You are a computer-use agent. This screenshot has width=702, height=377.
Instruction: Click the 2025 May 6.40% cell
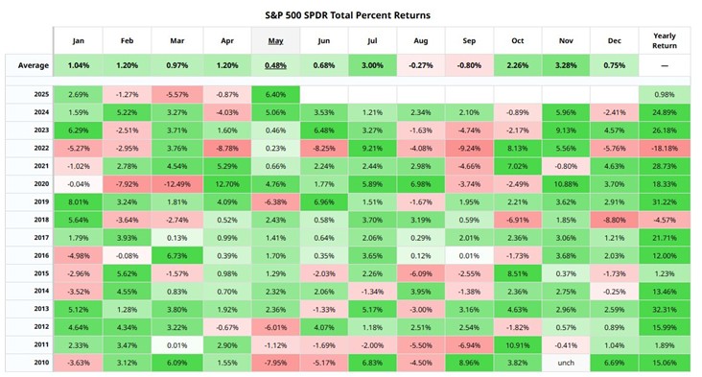(276, 94)
